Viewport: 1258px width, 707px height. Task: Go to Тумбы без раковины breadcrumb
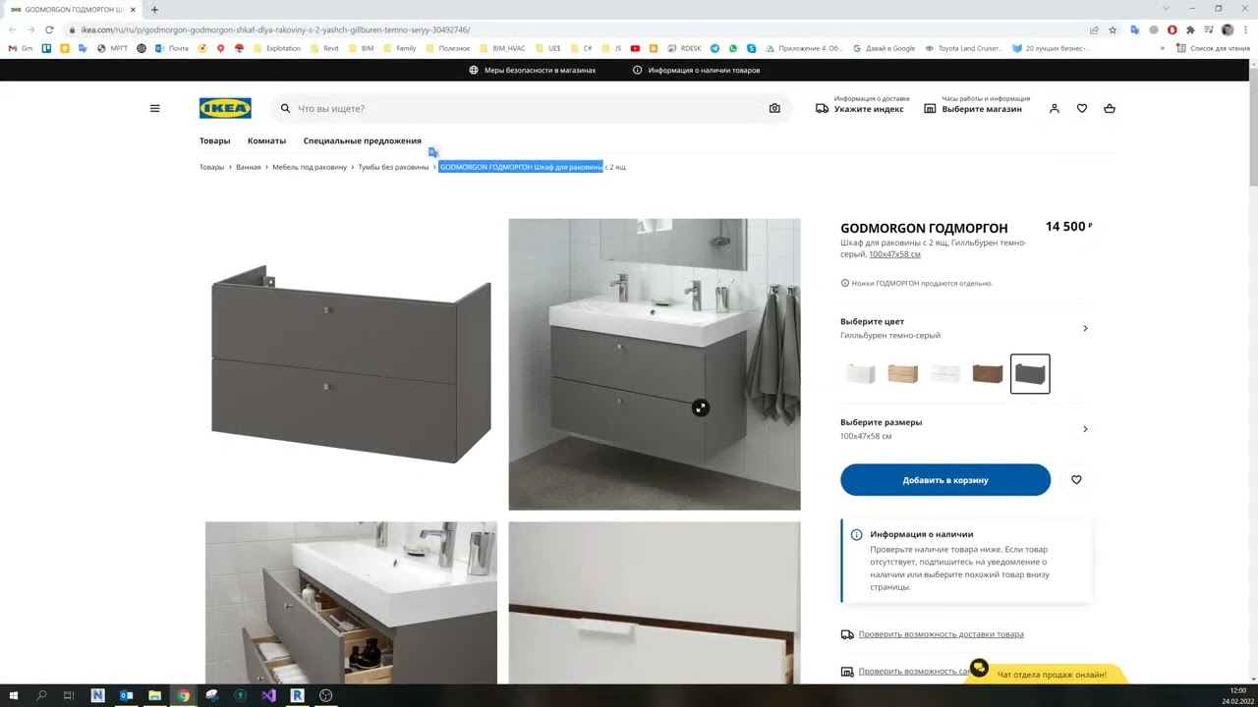pos(393,167)
